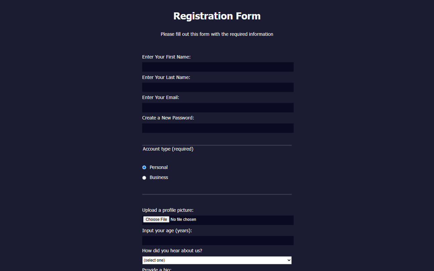The image size is (434, 271).
Task: Click the Last Name input field
Action: pos(218,87)
